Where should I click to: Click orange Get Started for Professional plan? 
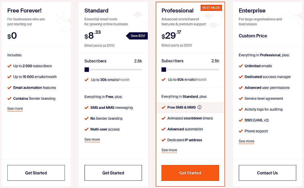(190, 173)
